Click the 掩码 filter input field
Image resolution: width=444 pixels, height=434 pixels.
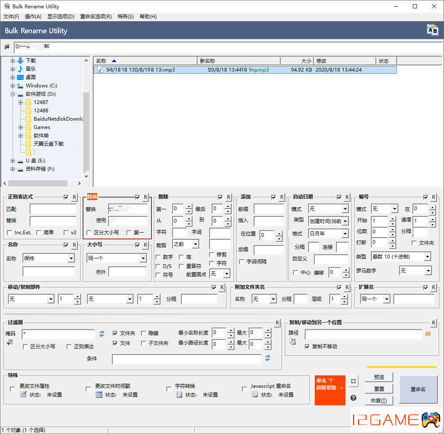tap(58, 334)
